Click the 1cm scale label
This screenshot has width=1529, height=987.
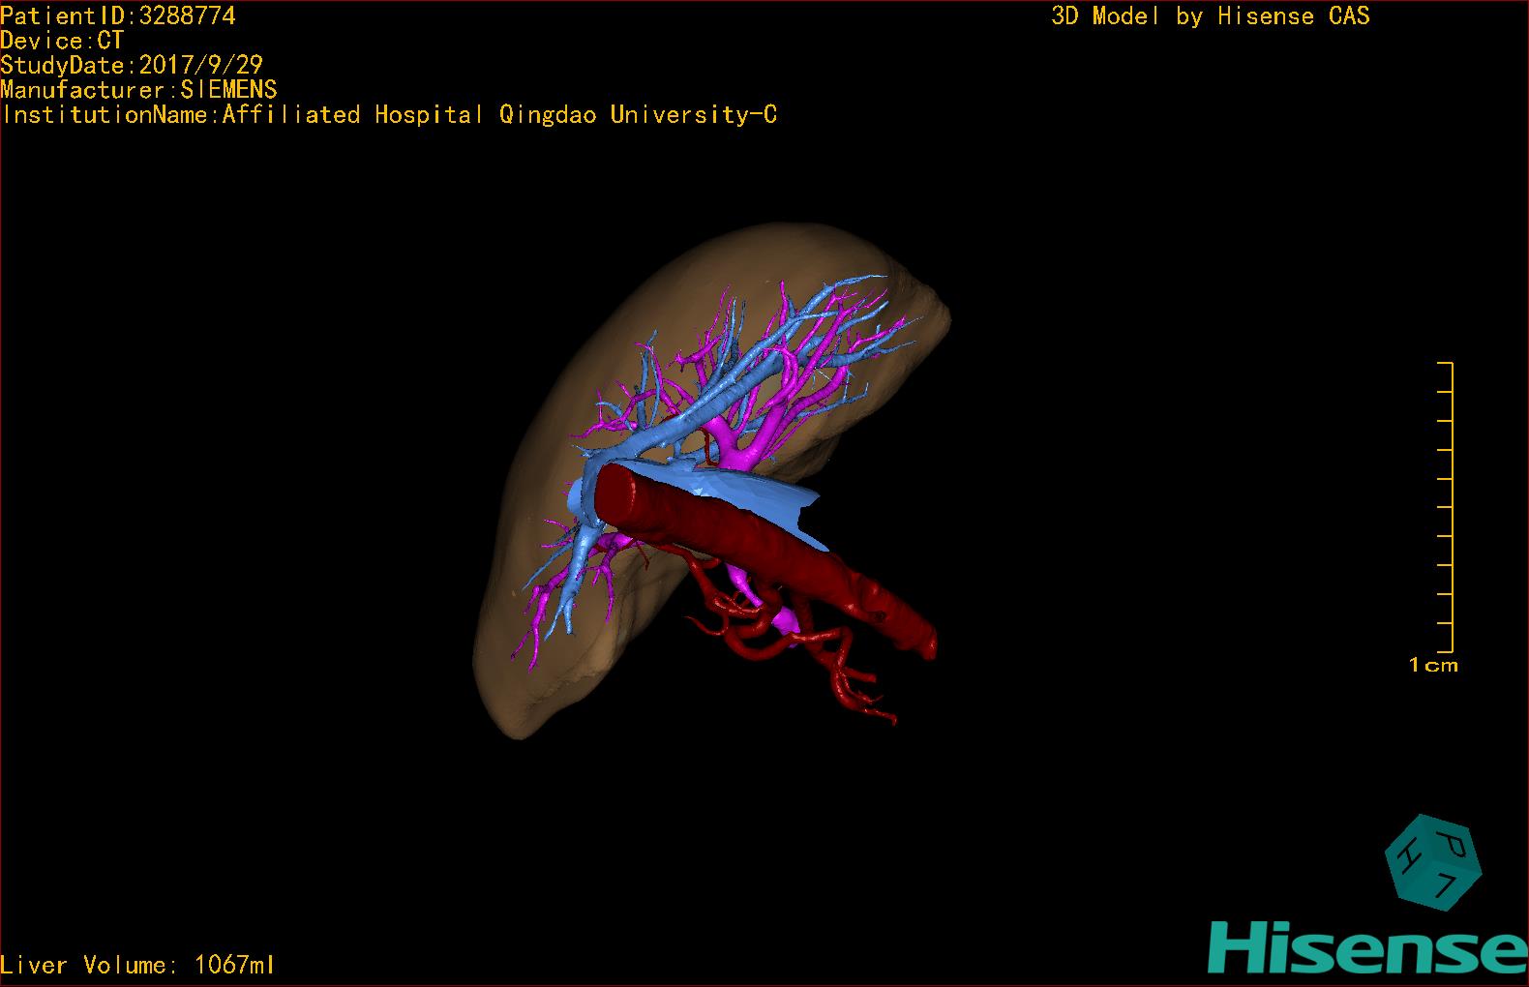point(1432,665)
